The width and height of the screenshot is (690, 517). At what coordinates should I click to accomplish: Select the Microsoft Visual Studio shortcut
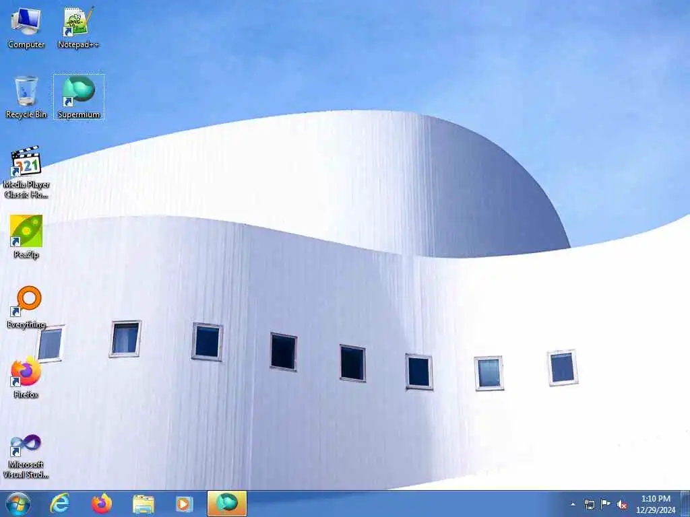pos(26,456)
